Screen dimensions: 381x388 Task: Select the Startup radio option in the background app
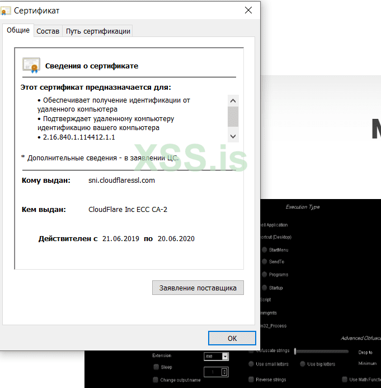coord(265,288)
